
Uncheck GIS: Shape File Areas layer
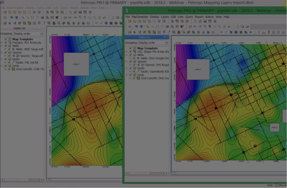pyautogui.click(x=130, y=51)
